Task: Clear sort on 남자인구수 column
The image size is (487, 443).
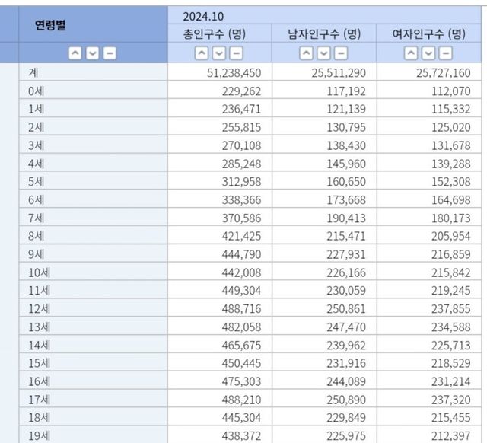Action: [x=341, y=53]
